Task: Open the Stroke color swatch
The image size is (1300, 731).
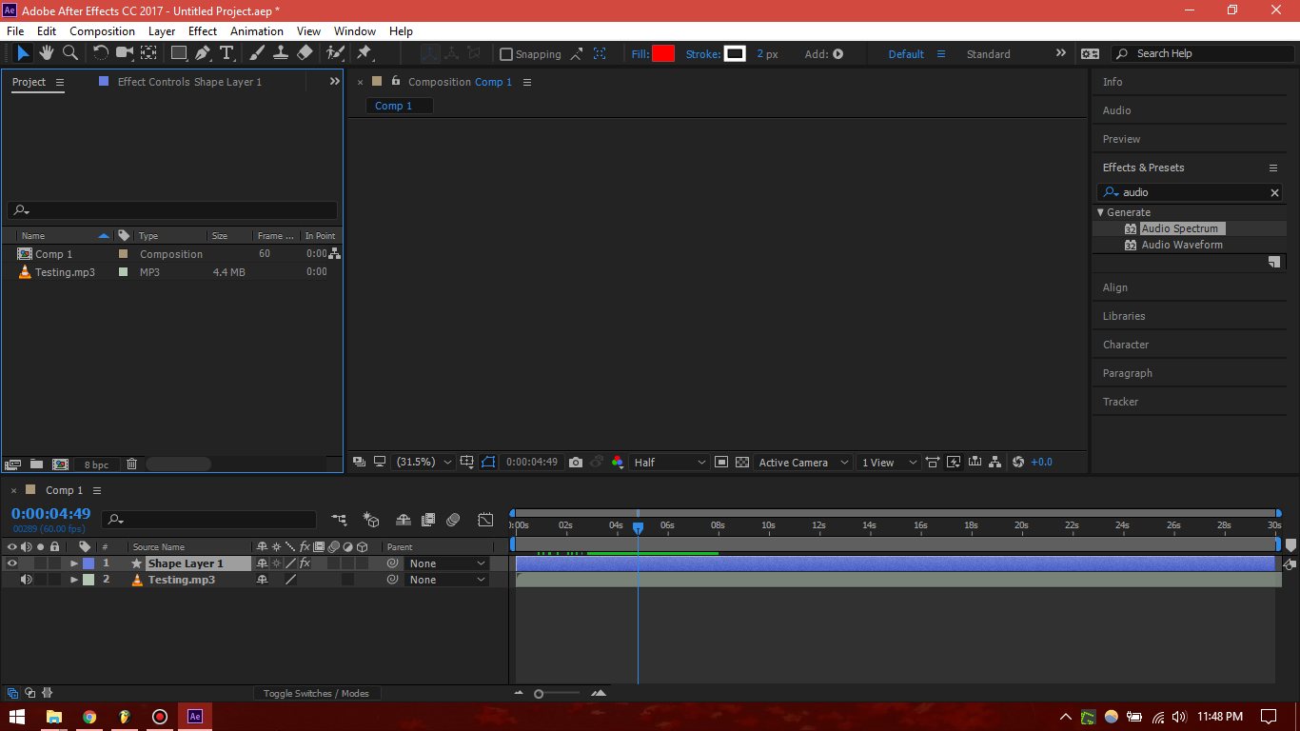Action: [735, 54]
